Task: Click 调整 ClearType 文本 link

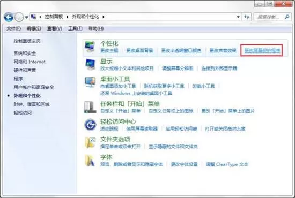Action: 227,164
